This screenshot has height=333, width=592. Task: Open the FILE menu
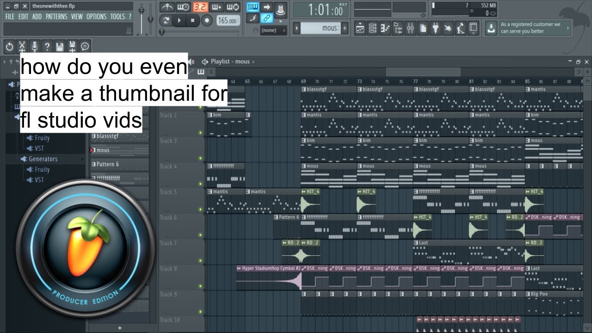[10, 17]
